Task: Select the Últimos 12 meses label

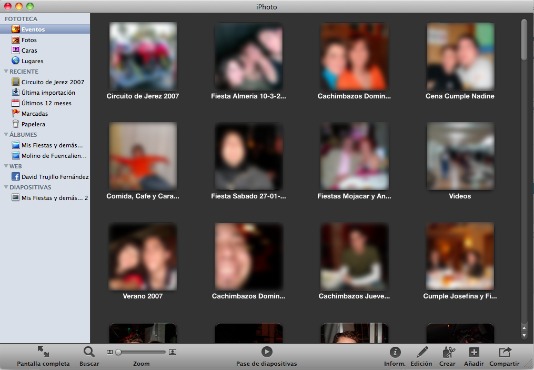Action: tap(46, 103)
